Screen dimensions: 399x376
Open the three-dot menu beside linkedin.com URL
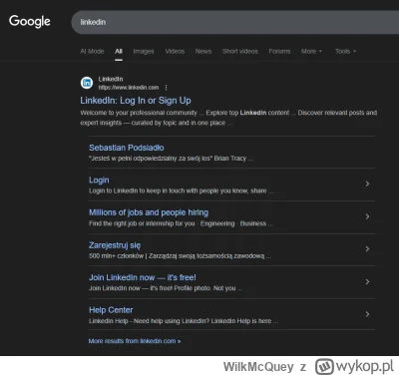click(x=166, y=88)
